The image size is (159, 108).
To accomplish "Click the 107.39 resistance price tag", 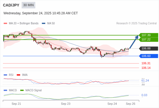I will [x=148, y=35].
